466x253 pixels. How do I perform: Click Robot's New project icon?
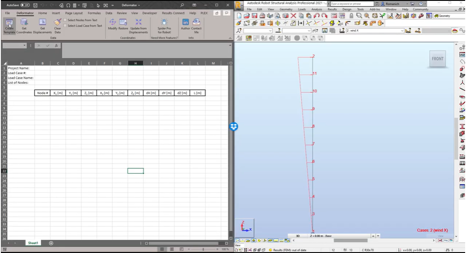tap(239, 16)
